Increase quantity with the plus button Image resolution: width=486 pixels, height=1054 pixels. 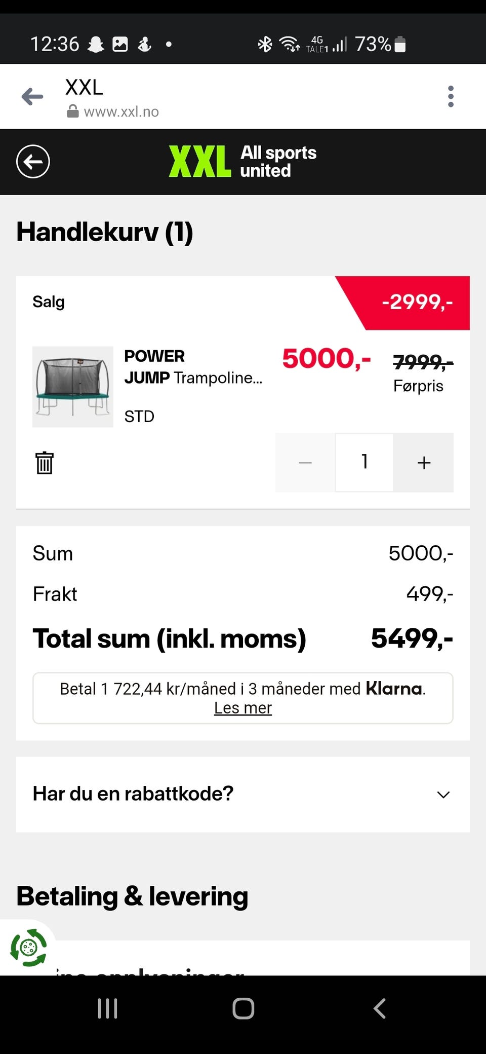tap(424, 463)
